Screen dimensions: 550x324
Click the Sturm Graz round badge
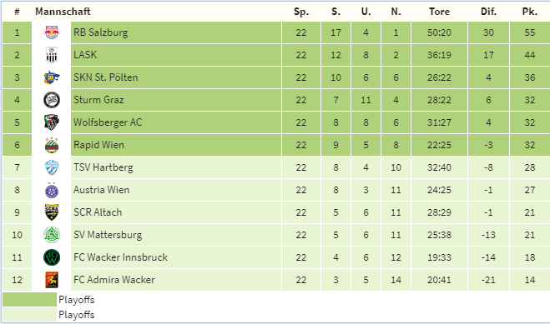[52, 100]
